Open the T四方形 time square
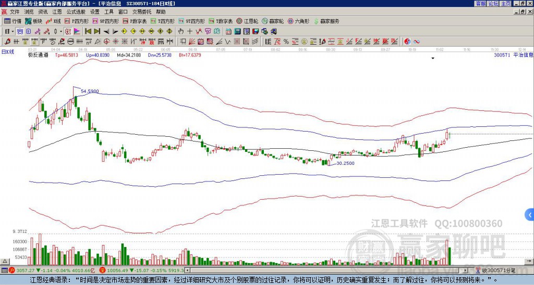Screen dimensions: 534x285 pyautogui.click(x=163, y=21)
